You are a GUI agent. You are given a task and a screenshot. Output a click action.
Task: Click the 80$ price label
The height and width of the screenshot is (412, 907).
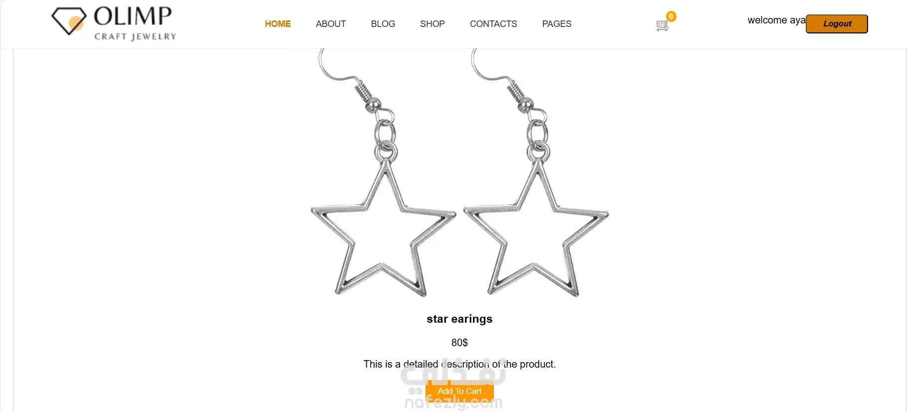point(459,343)
